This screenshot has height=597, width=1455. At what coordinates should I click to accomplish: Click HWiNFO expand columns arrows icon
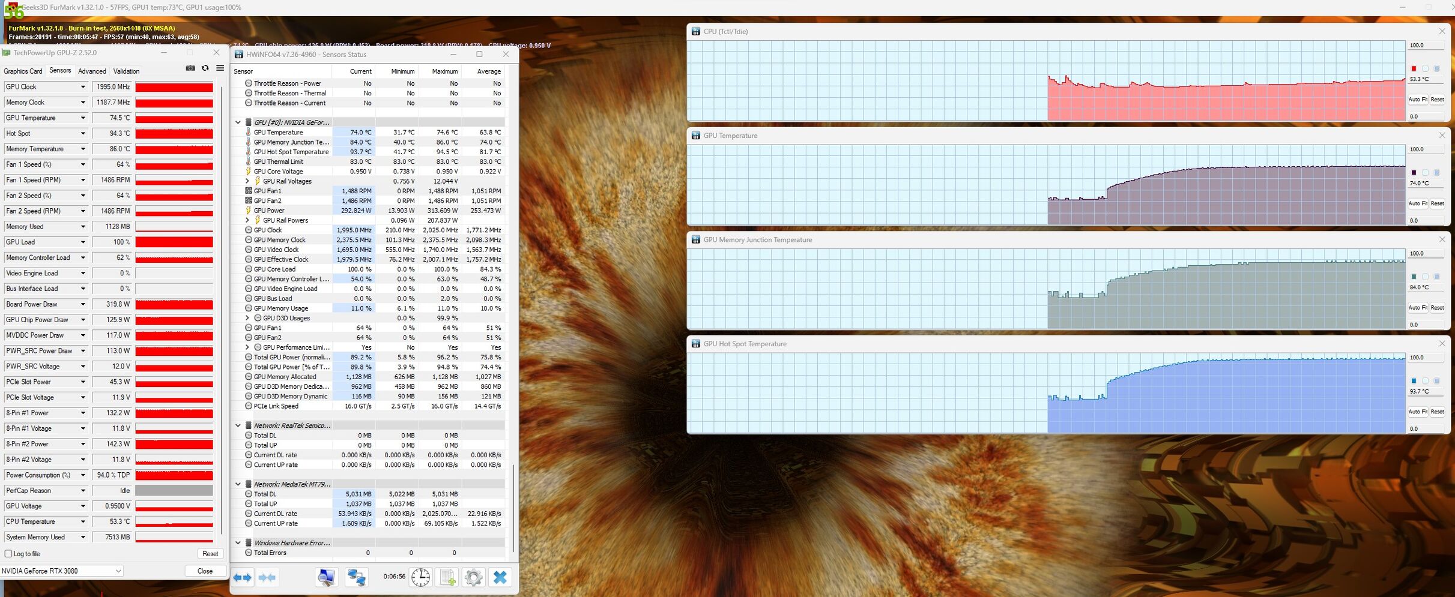[243, 578]
